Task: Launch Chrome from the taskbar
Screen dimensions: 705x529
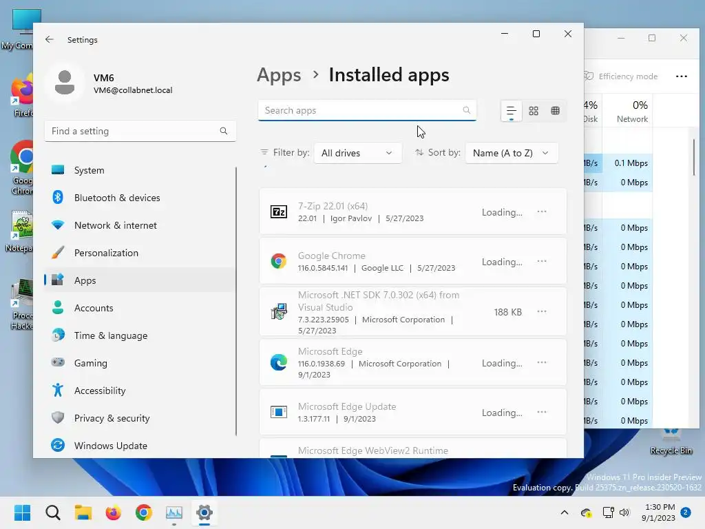Action: [x=144, y=512]
